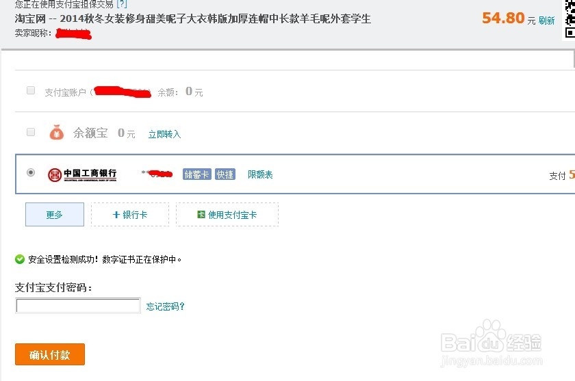The image size is (575, 381).
Task: Click the 刷新 refresh link
Action: coord(546,21)
